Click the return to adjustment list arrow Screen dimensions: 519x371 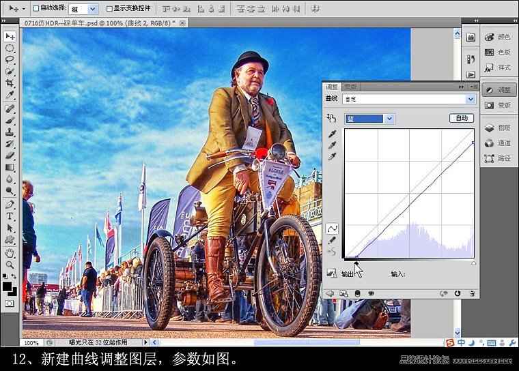point(330,294)
